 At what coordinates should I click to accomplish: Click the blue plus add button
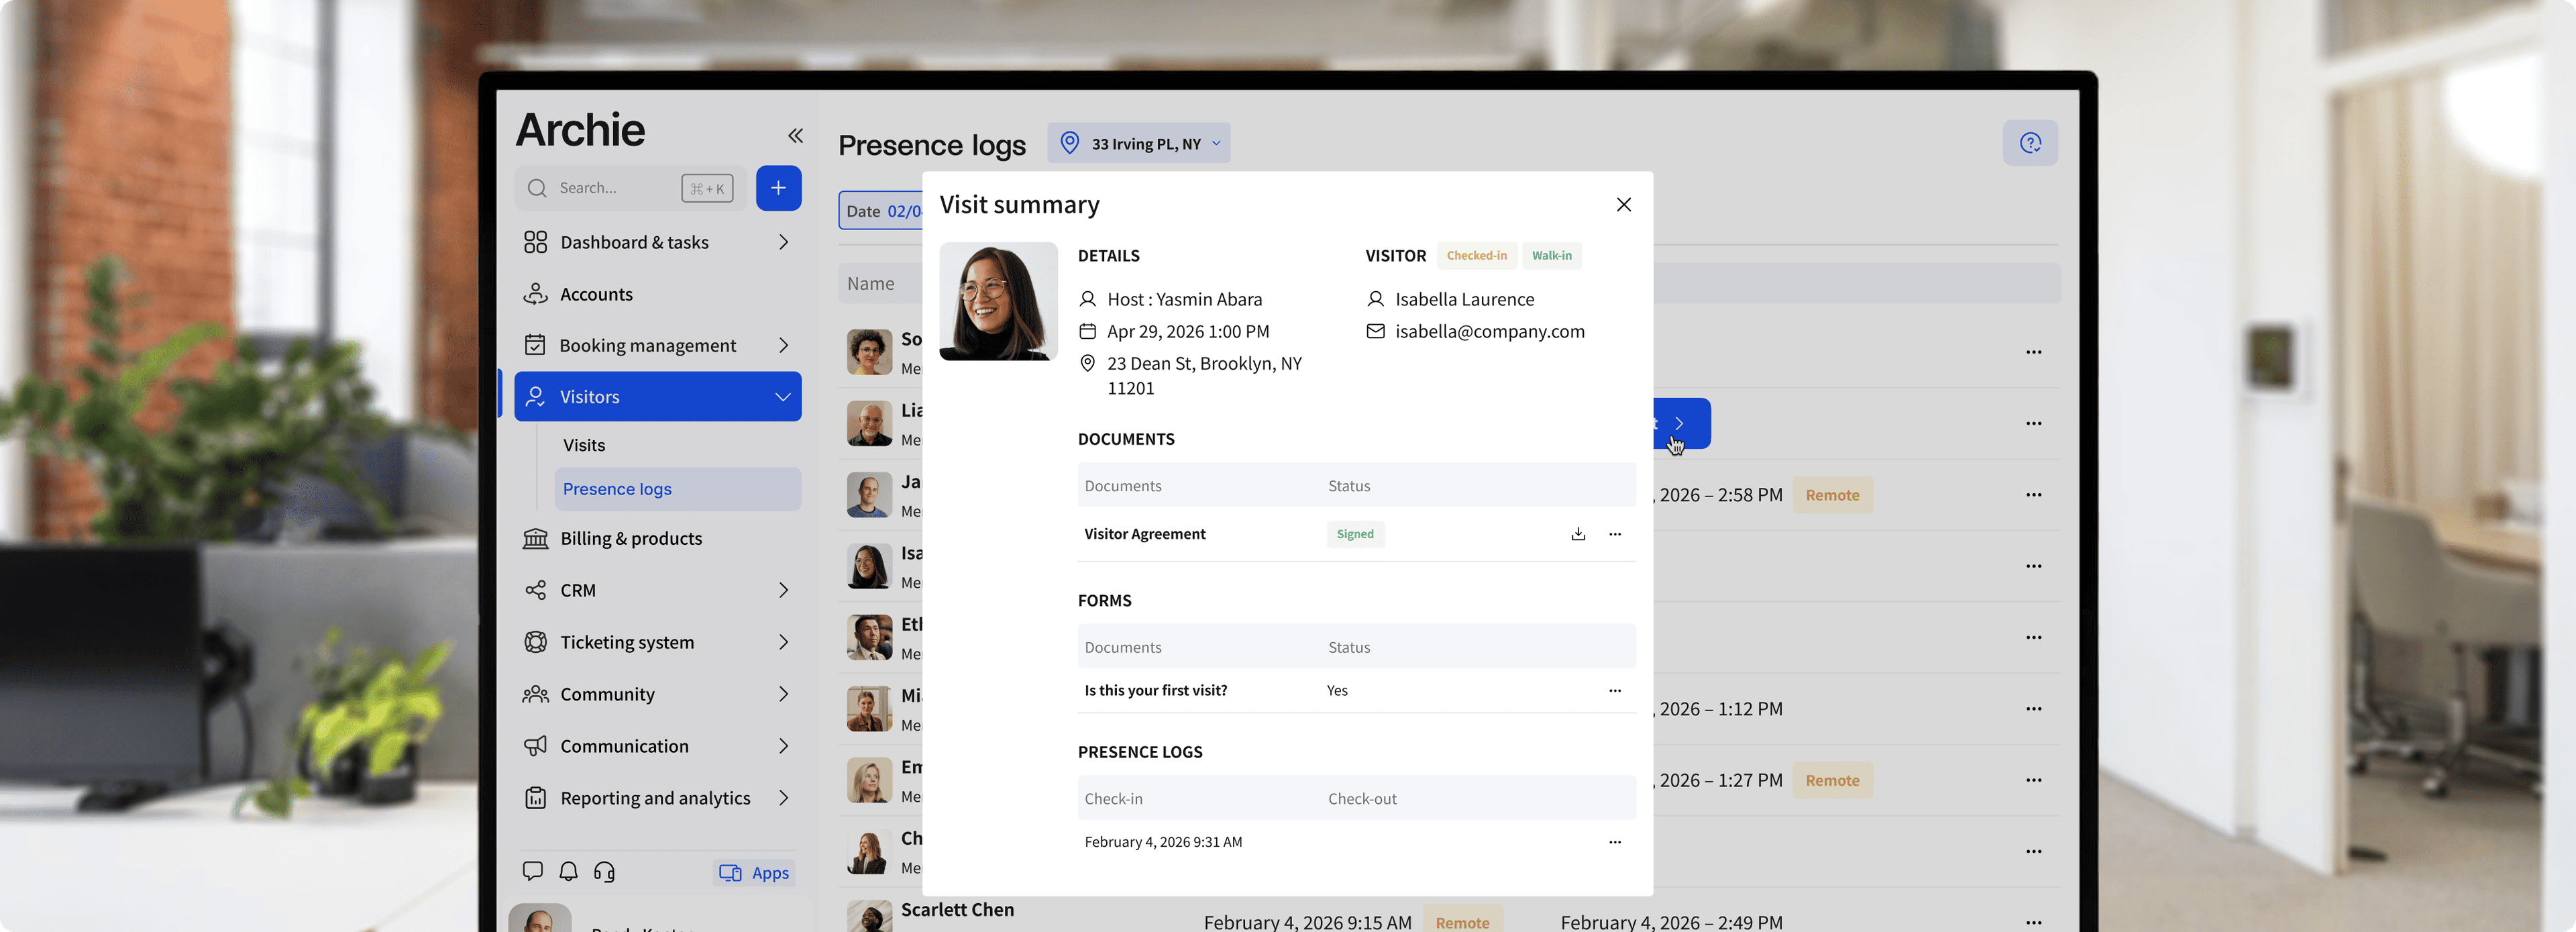pyautogui.click(x=778, y=188)
